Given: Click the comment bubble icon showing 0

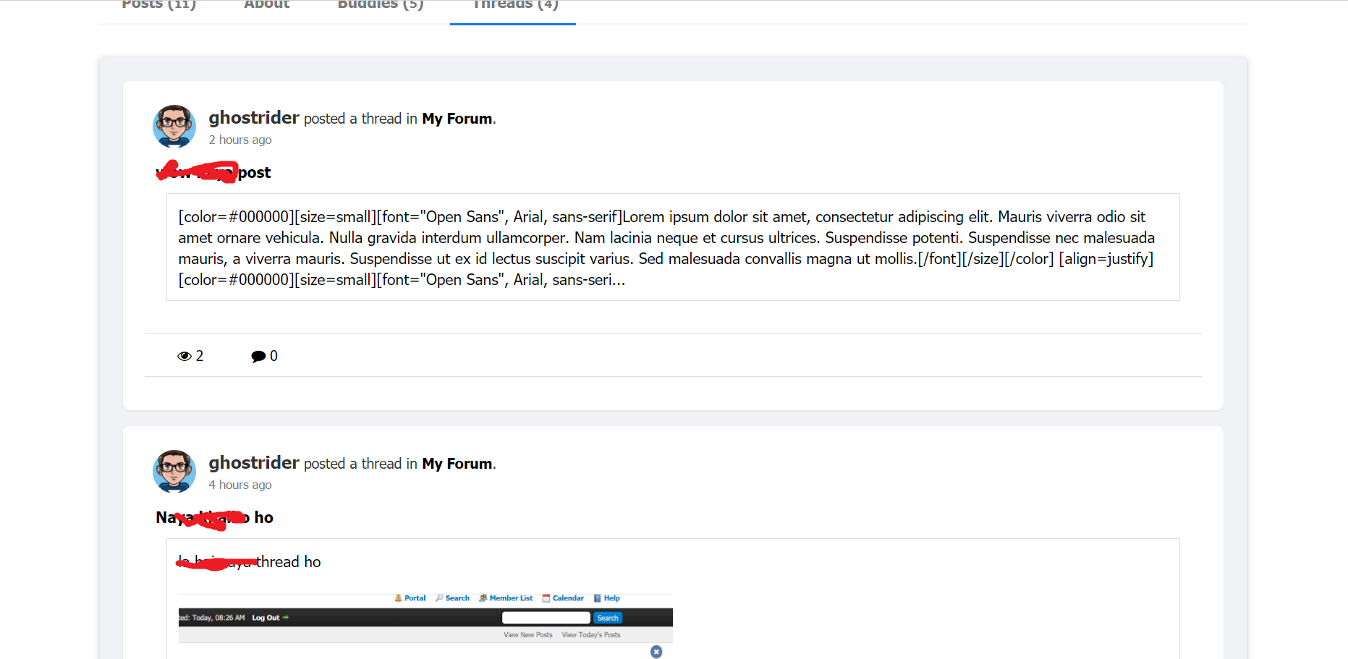Looking at the screenshot, I should (258, 356).
